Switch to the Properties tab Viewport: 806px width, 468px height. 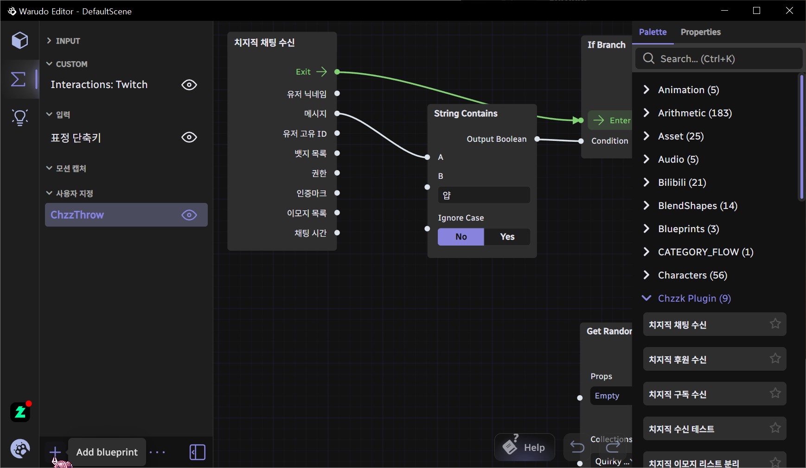[x=701, y=32]
